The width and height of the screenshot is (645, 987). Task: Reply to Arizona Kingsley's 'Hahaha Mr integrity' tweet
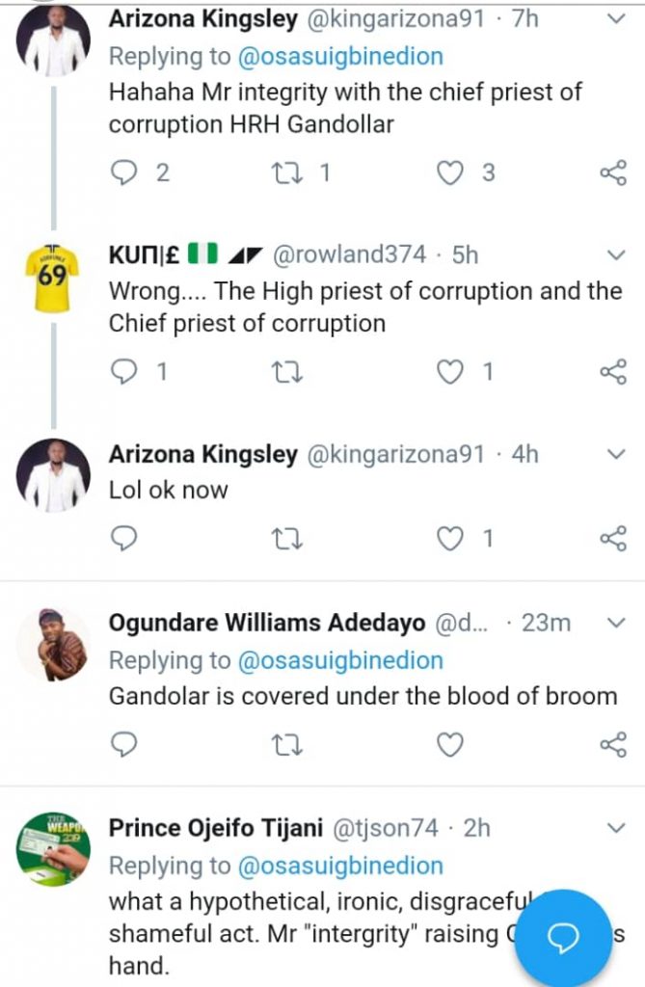[x=124, y=173]
